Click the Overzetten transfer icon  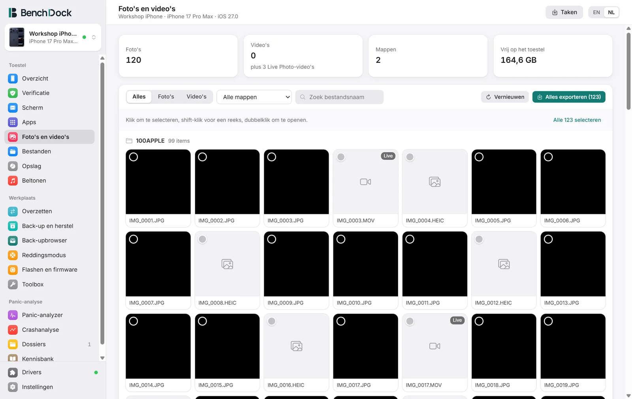pyautogui.click(x=13, y=211)
